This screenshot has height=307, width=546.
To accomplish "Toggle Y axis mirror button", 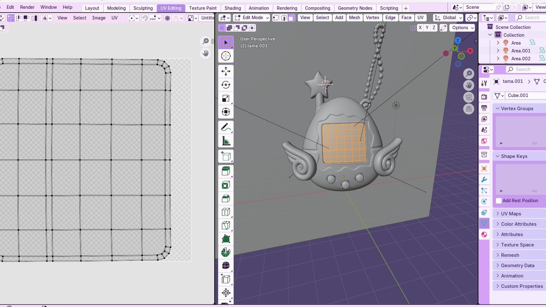I will point(427,28).
